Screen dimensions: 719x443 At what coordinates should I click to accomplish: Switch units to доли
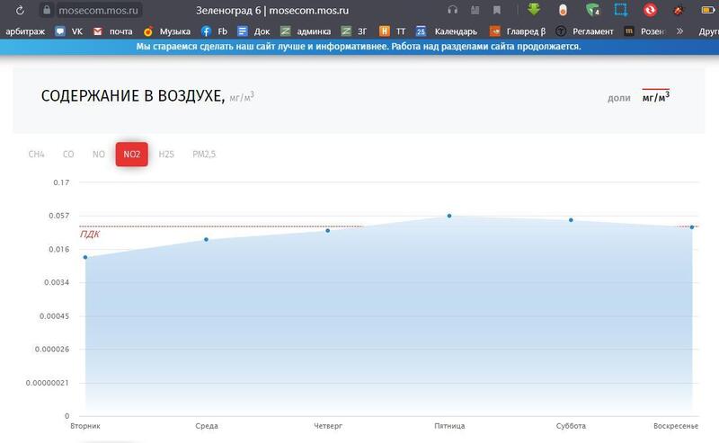pyautogui.click(x=618, y=98)
